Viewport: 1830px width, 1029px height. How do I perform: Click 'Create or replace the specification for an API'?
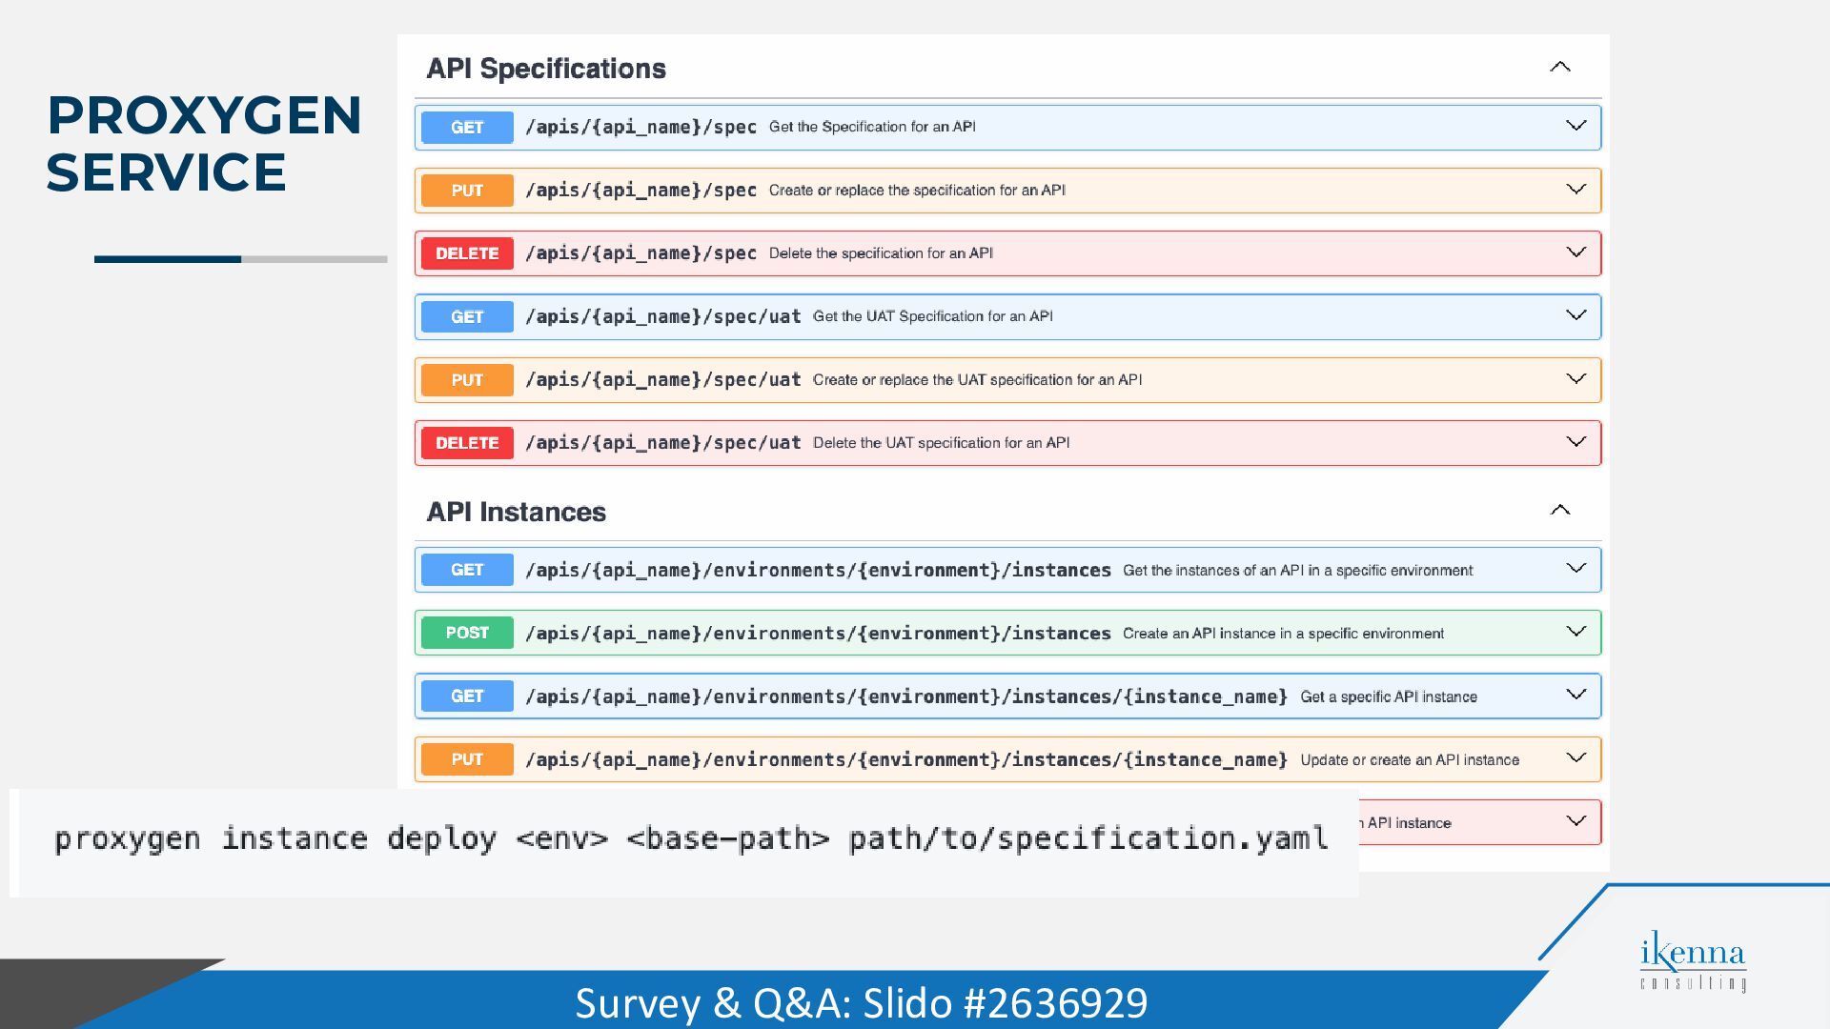917,191
